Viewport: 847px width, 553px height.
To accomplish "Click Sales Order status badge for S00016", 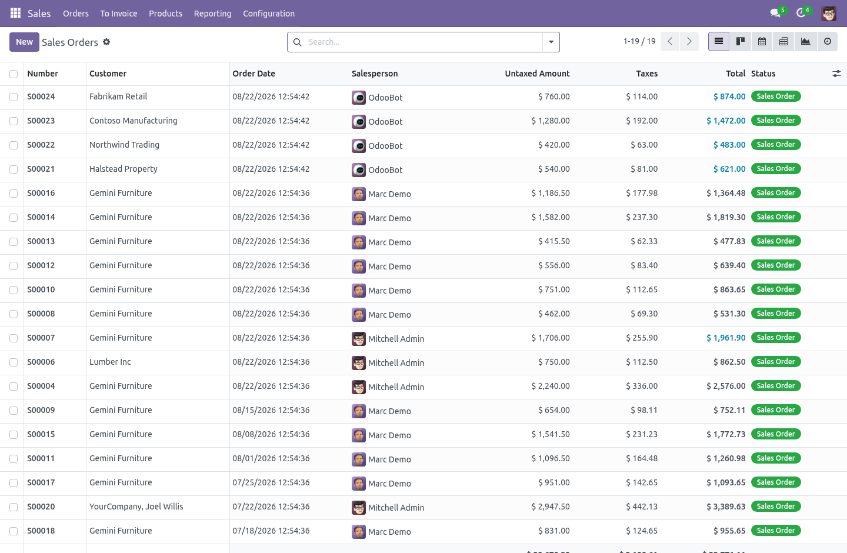I will tap(776, 193).
